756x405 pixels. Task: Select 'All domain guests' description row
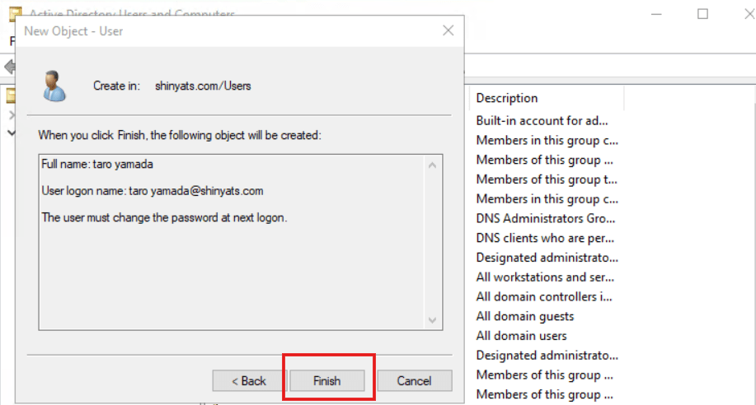pos(525,316)
